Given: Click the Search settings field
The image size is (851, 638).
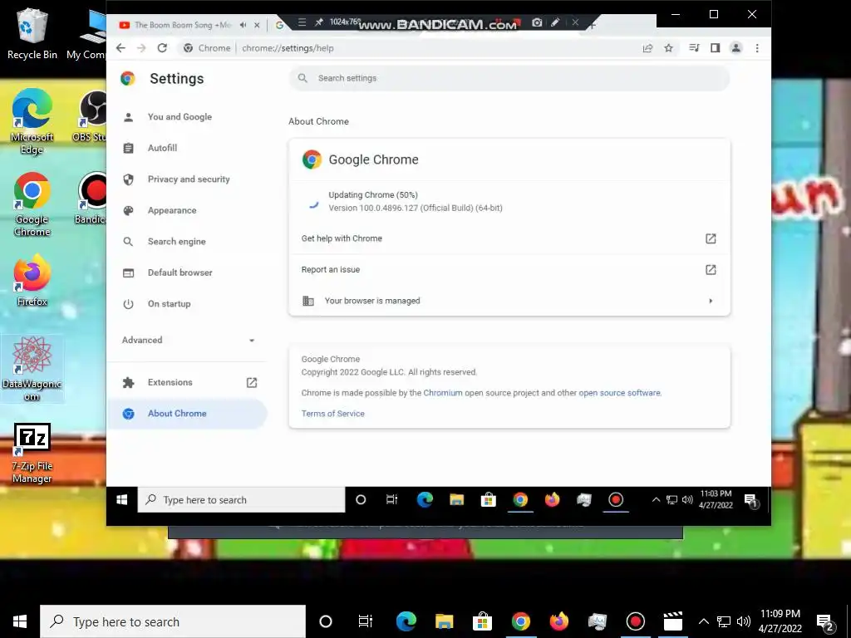Looking at the screenshot, I should pos(509,78).
